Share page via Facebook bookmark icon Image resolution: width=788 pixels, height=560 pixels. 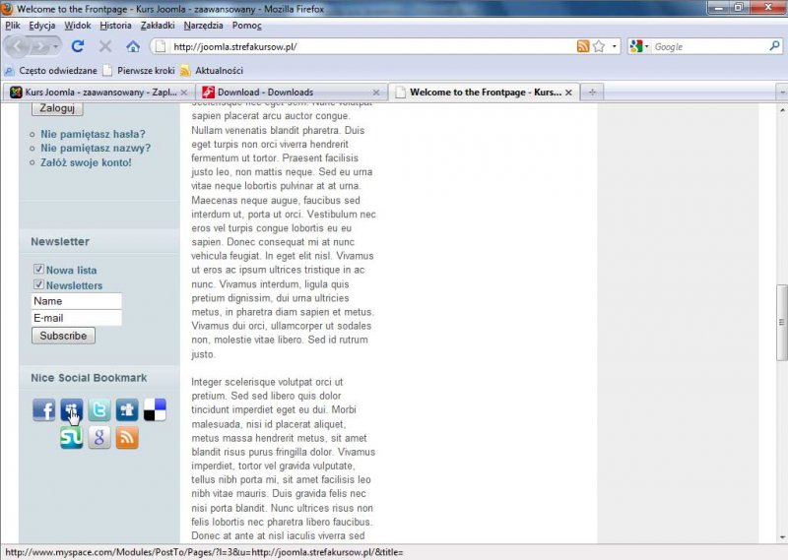pos(44,409)
